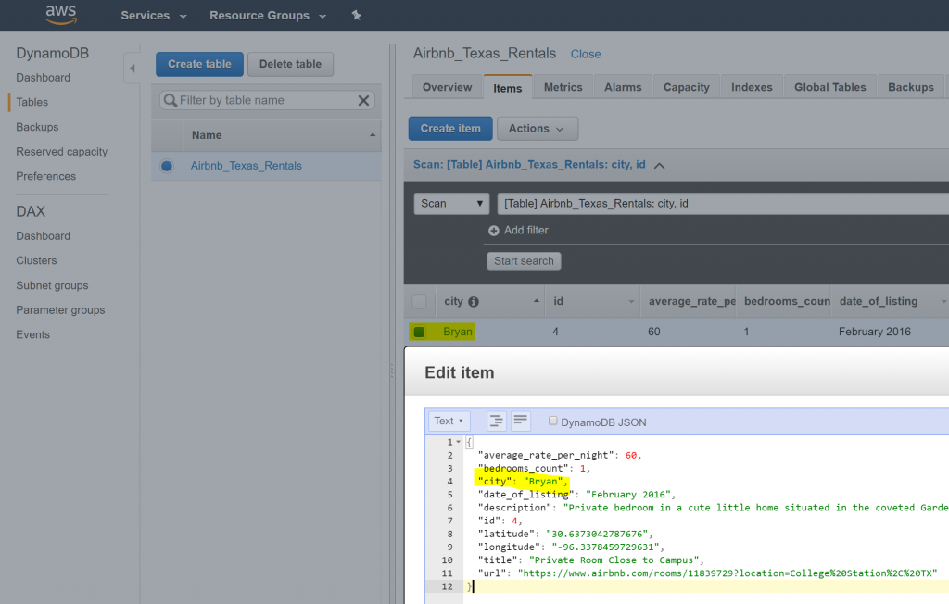Click the bedrooms_coun column header

(x=787, y=301)
